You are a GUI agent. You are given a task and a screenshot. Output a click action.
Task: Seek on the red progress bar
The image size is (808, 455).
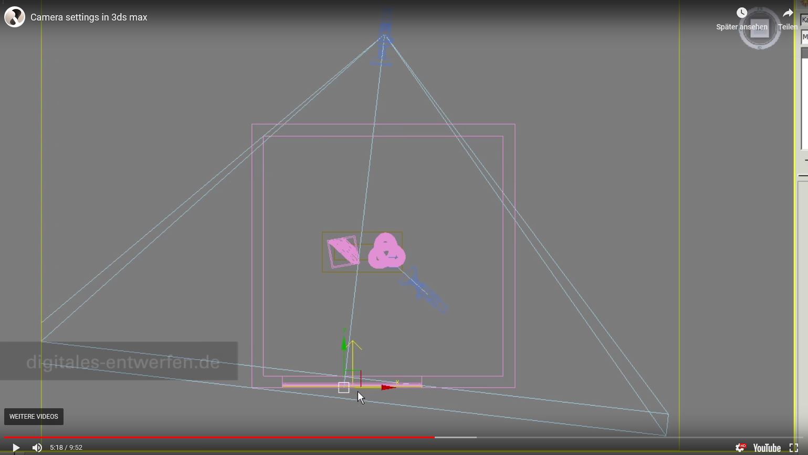219,437
